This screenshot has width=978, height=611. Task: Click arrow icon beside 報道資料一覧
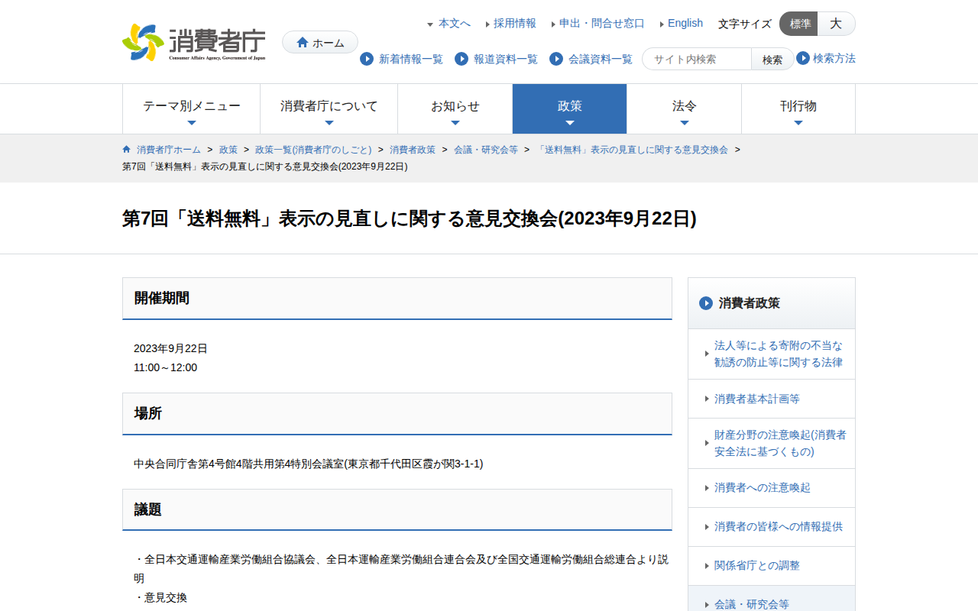(x=461, y=59)
